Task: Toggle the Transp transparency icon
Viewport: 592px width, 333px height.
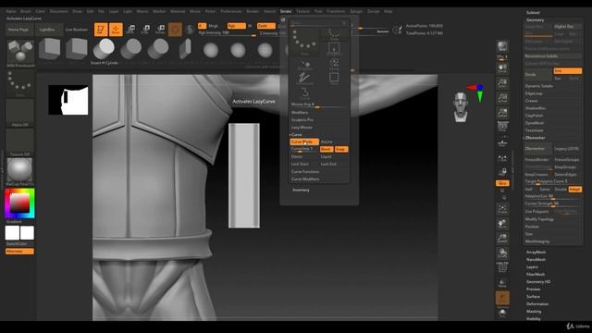Action: tap(502, 283)
